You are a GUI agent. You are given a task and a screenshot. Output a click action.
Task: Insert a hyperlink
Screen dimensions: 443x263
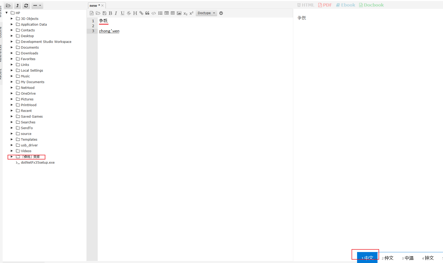coord(141,13)
